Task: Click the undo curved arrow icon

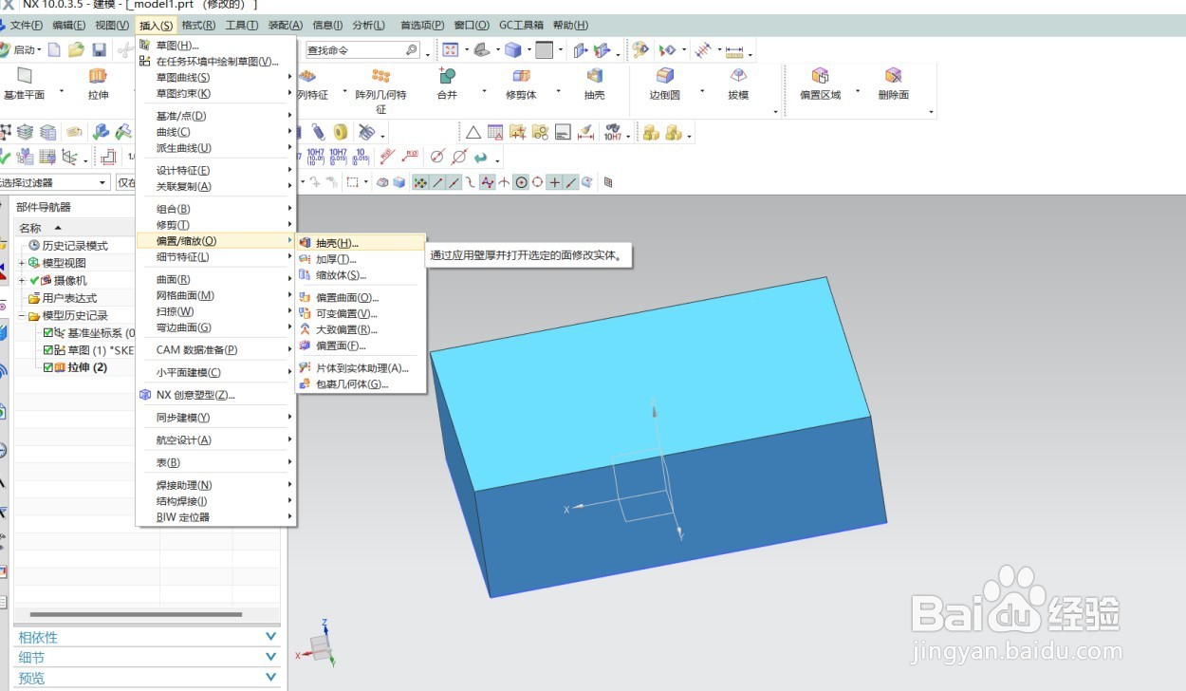Action: pyautogui.click(x=481, y=157)
